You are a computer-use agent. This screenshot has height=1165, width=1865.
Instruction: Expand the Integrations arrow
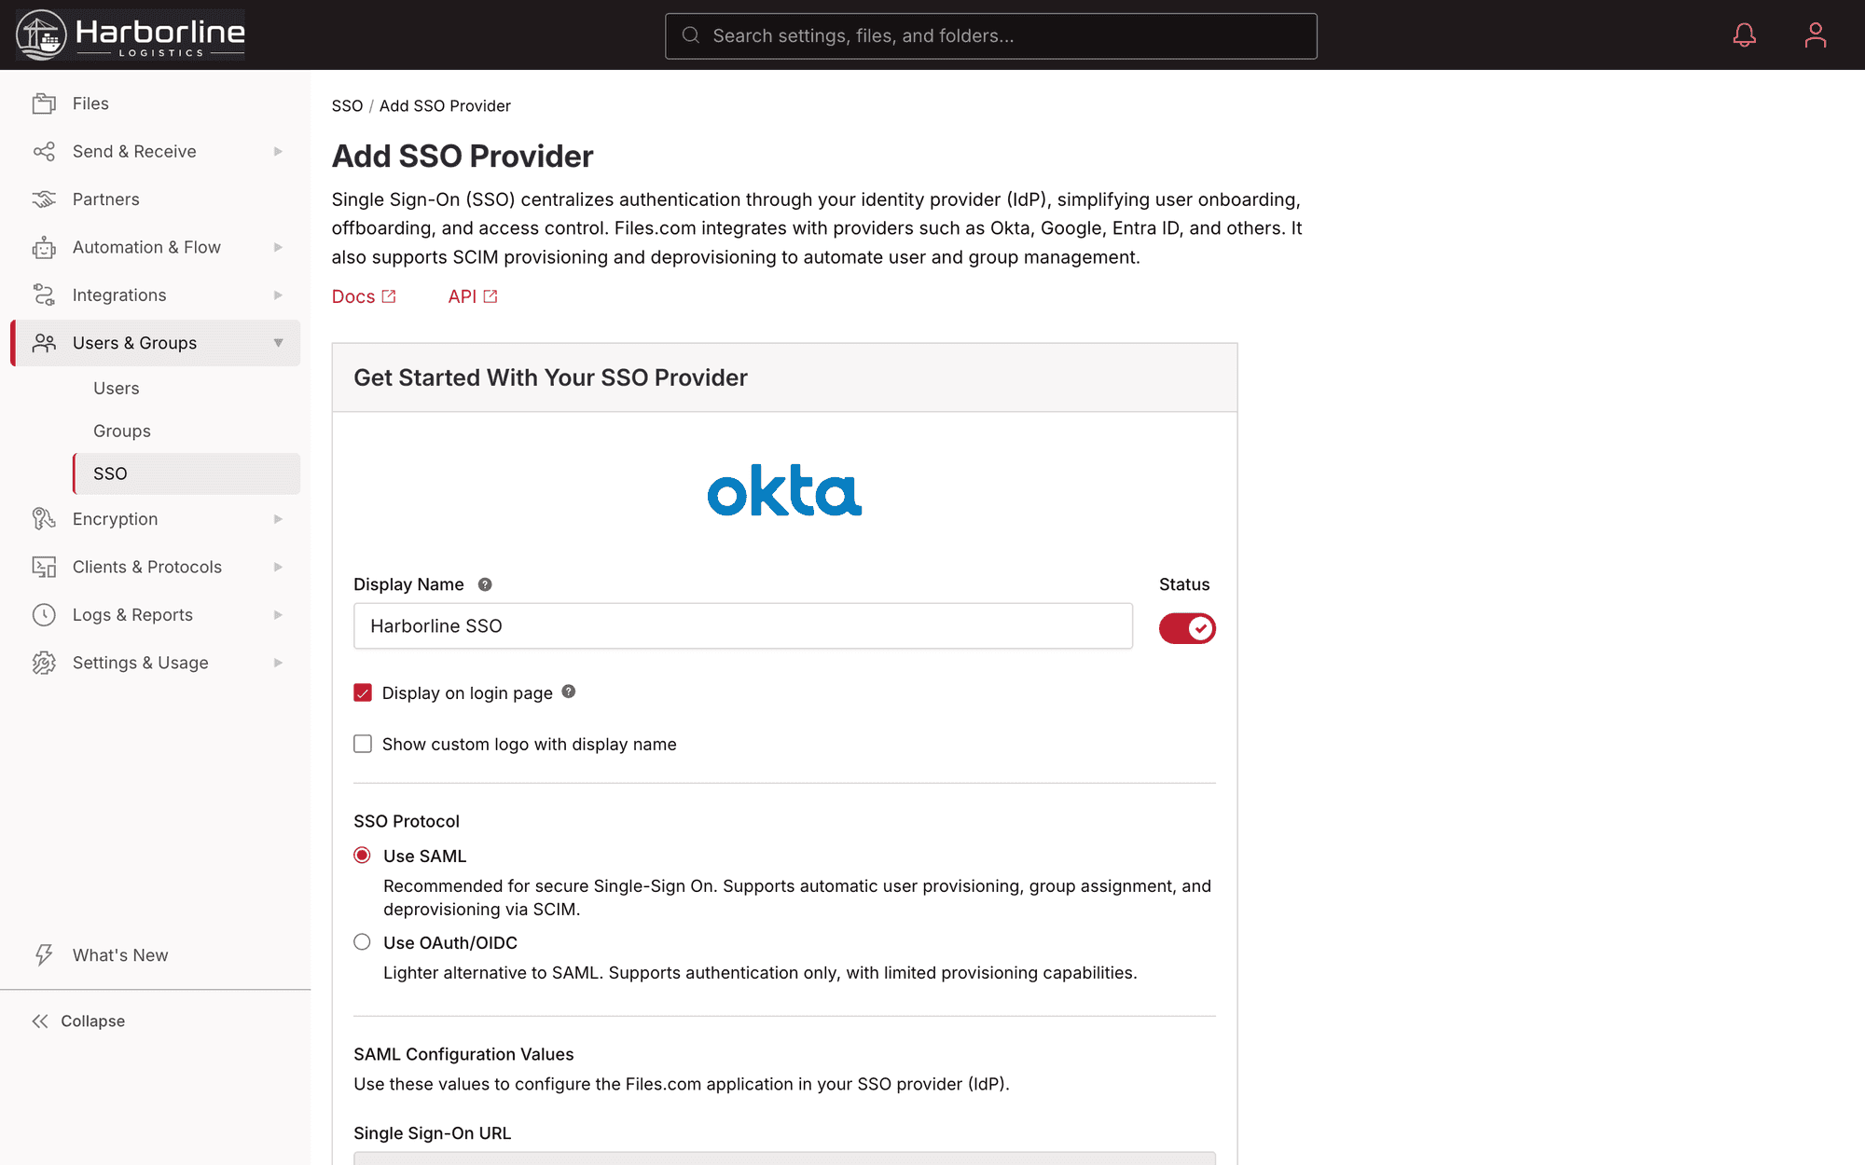tap(278, 295)
